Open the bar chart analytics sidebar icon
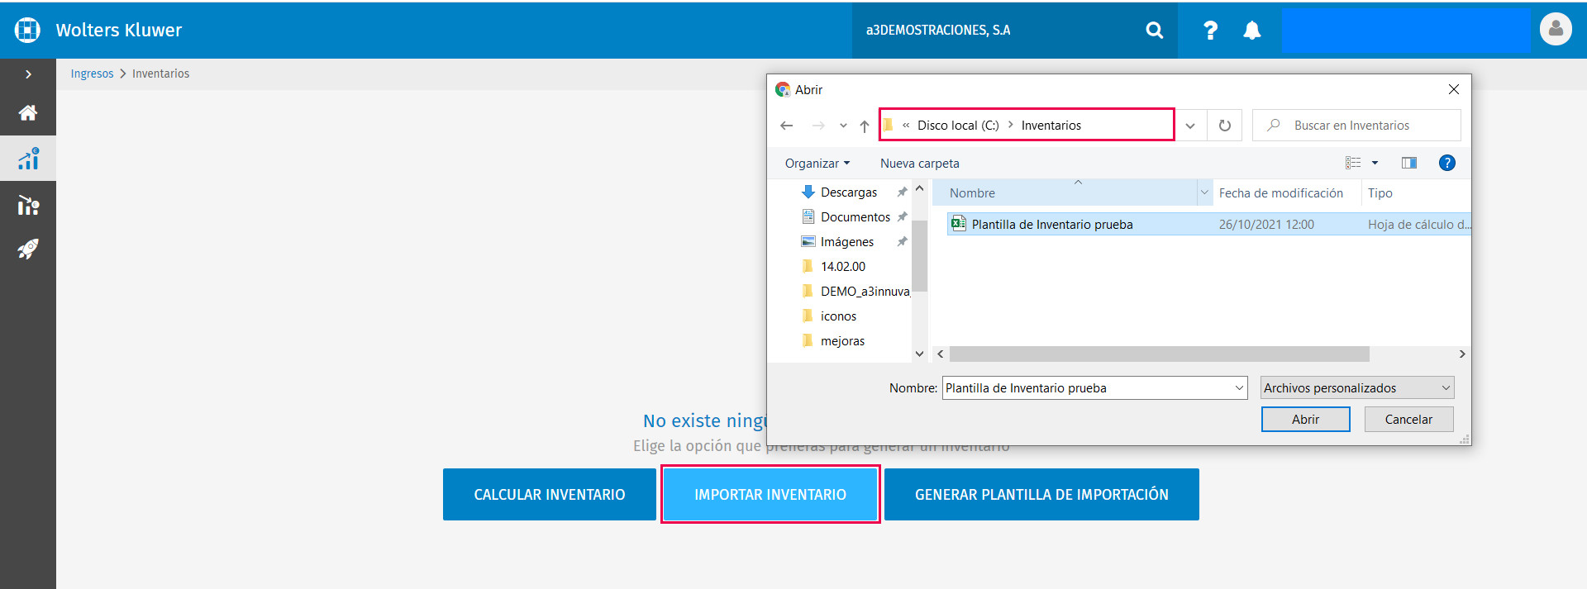Viewport: 1587px width, 589px height. point(28,159)
